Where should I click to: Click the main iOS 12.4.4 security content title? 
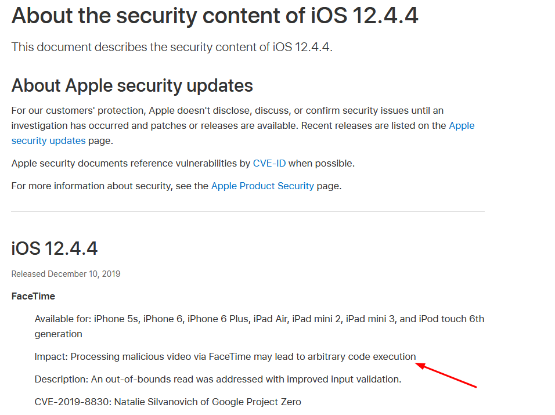coord(215,16)
